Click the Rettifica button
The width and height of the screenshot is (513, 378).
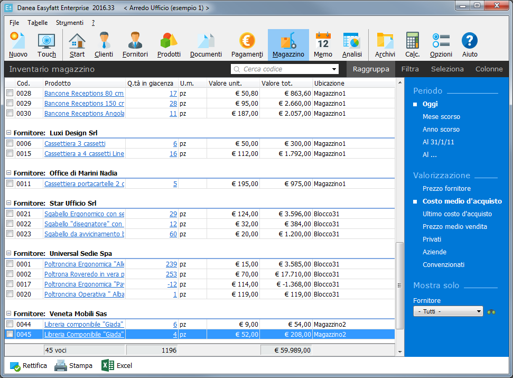point(29,365)
